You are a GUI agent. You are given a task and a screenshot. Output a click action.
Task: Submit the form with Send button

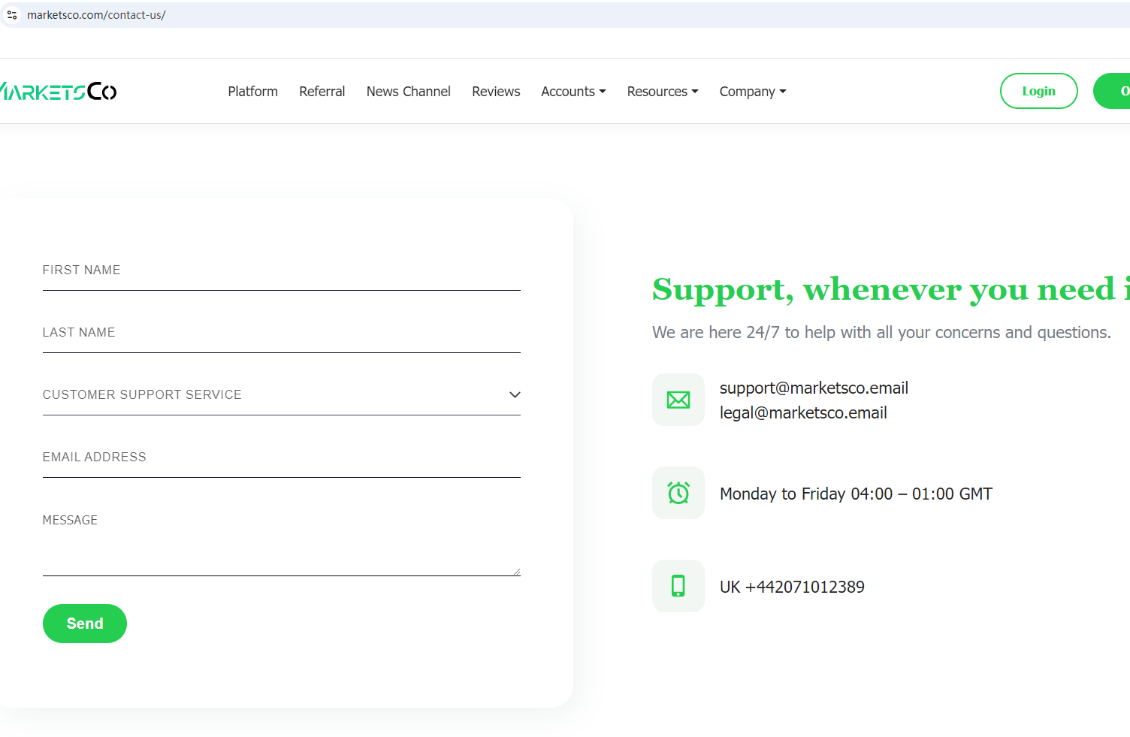(85, 624)
